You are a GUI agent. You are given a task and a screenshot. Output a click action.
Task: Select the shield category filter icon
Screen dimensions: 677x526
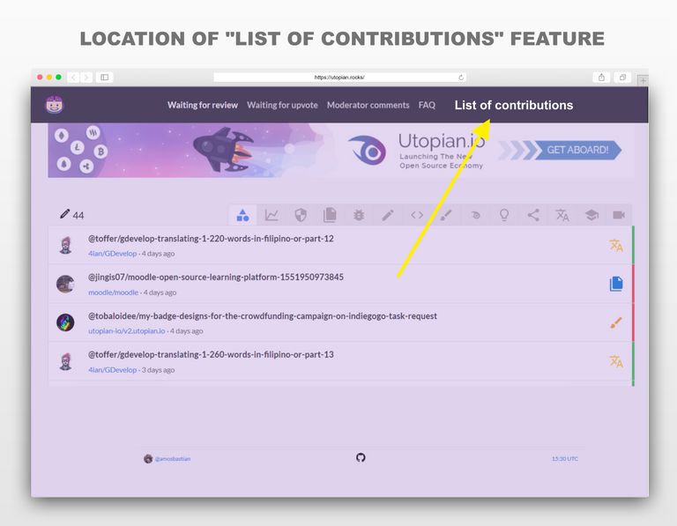tap(301, 215)
